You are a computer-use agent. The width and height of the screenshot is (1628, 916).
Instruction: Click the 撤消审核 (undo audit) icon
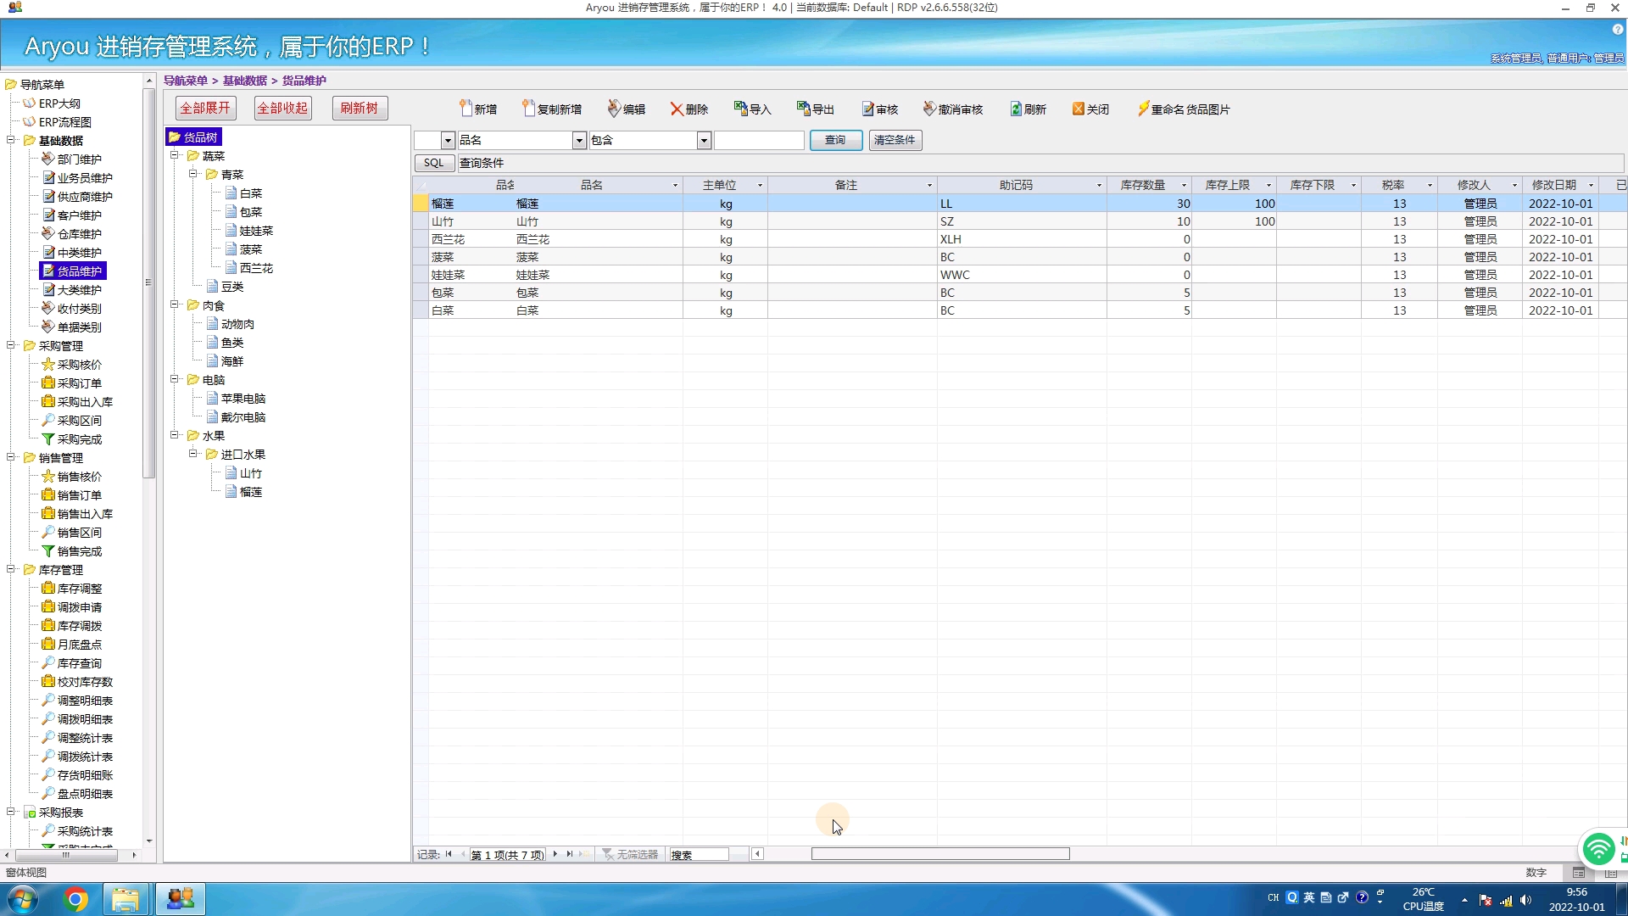click(929, 109)
